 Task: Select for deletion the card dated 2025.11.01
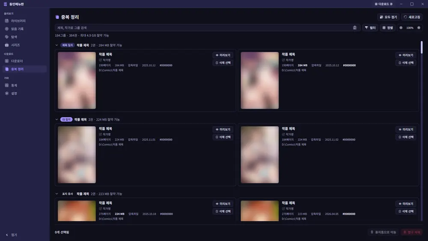pyautogui.click(x=223, y=137)
